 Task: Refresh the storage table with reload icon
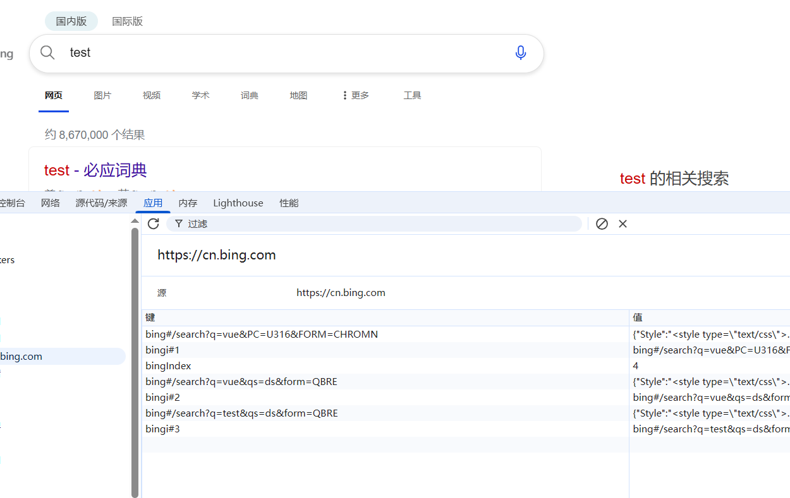tap(153, 223)
